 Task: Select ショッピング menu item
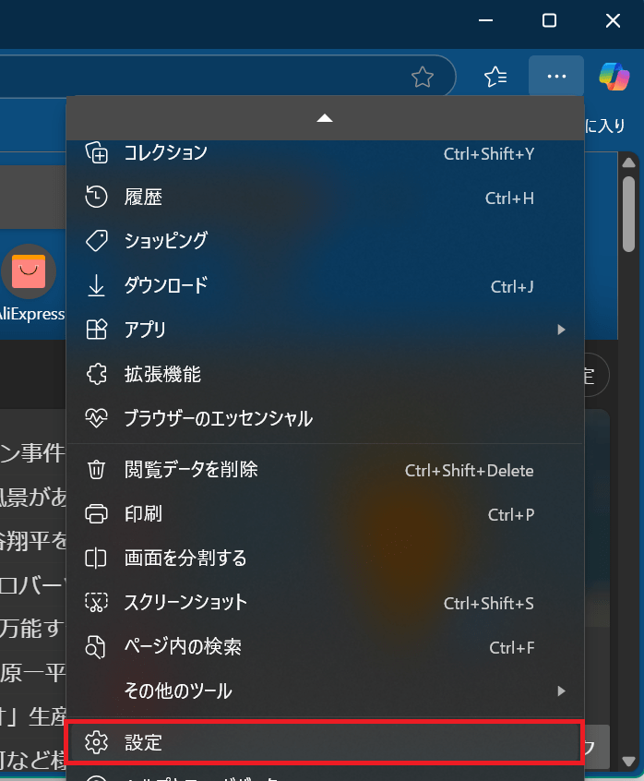(166, 241)
